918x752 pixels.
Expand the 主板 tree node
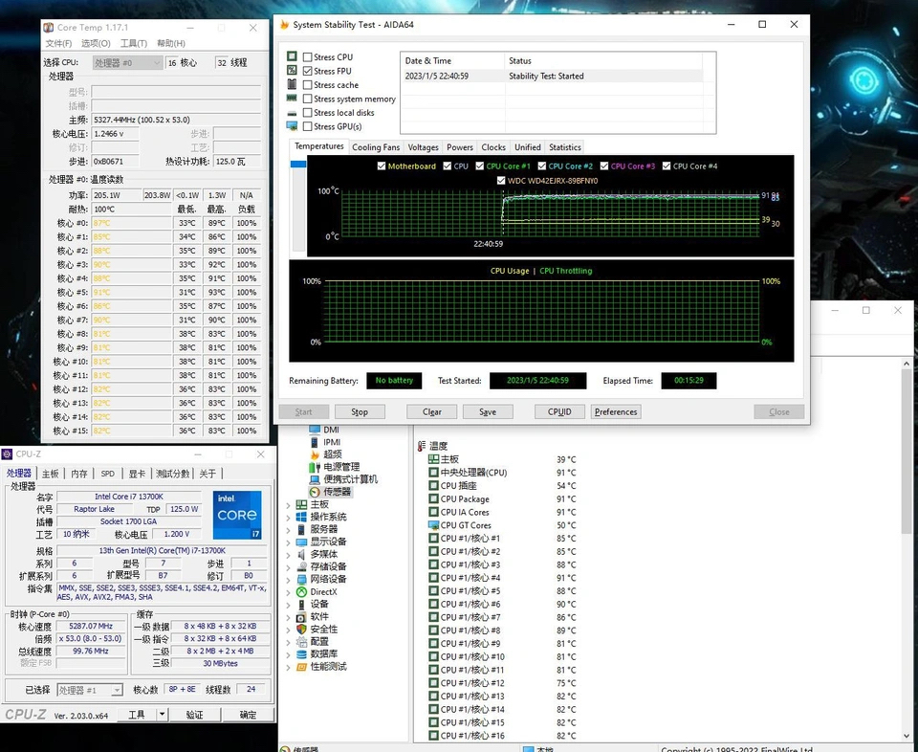tap(289, 505)
